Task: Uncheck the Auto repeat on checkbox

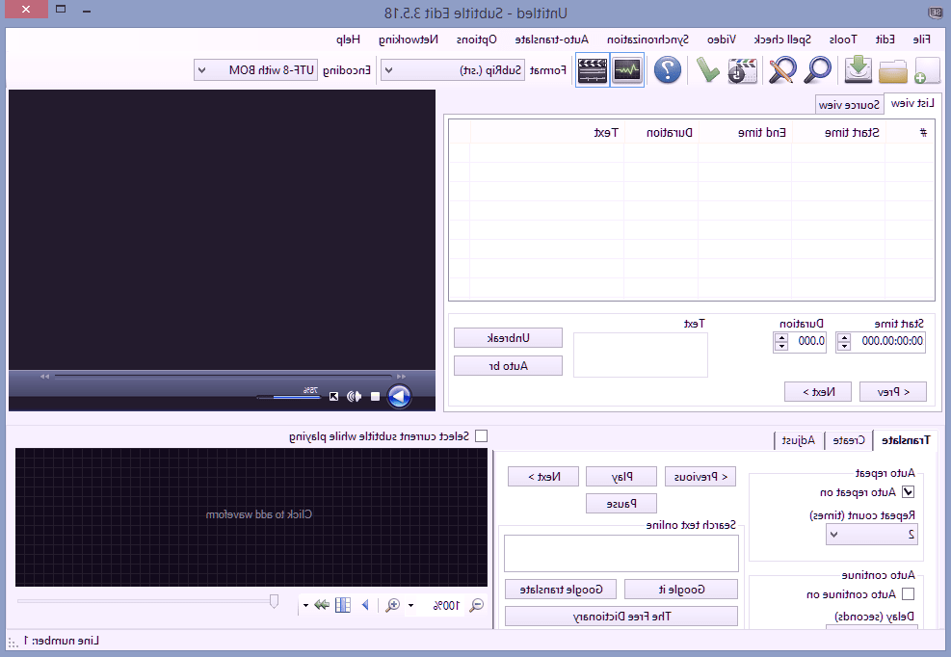Action: click(x=907, y=491)
